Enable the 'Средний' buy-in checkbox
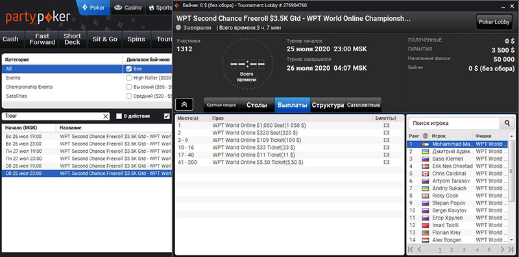 click(x=129, y=96)
